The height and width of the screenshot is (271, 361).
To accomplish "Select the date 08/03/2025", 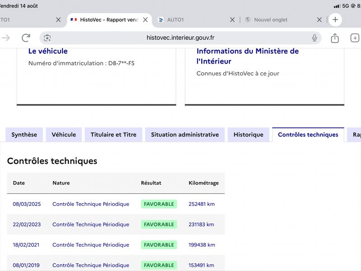I will click(x=27, y=204).
